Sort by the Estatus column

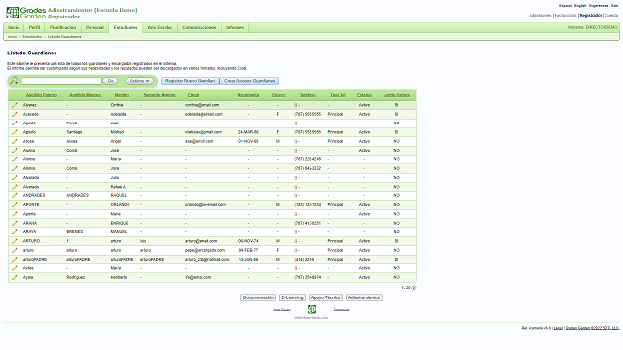pyautogui.click(x=364, y=95)
